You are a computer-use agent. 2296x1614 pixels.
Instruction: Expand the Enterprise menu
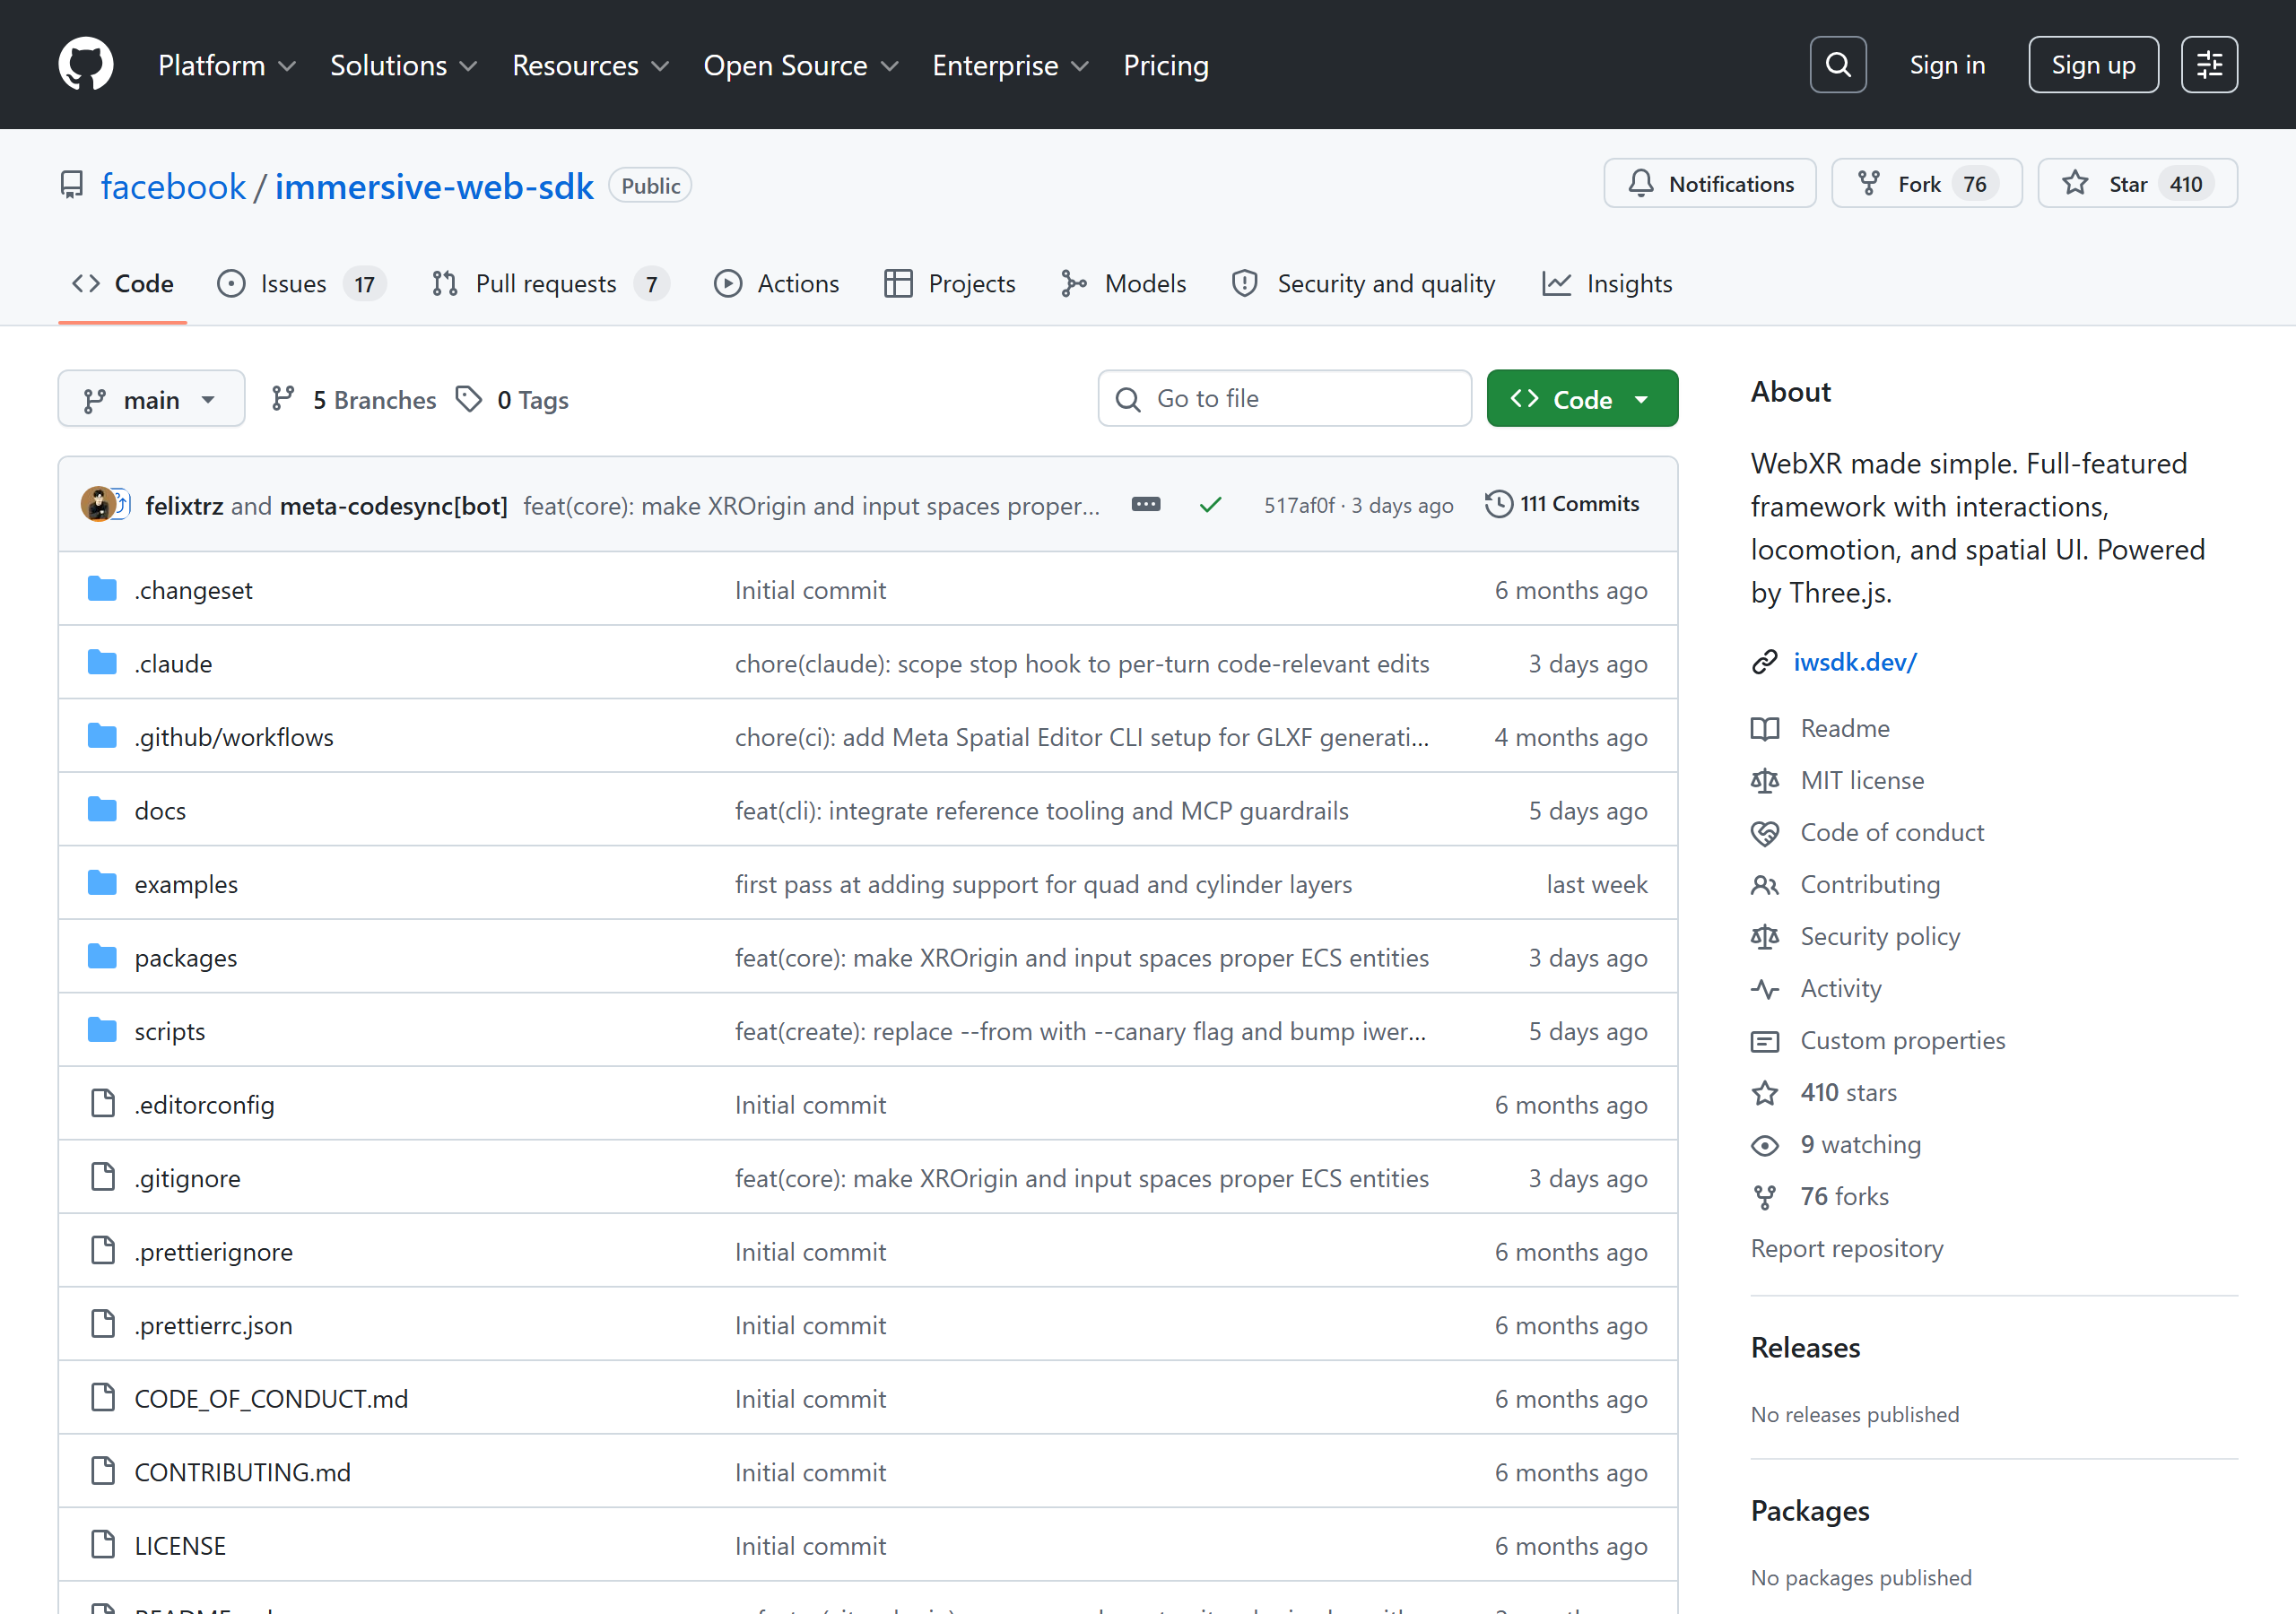pyautogui.click(x=1010, y=65)
